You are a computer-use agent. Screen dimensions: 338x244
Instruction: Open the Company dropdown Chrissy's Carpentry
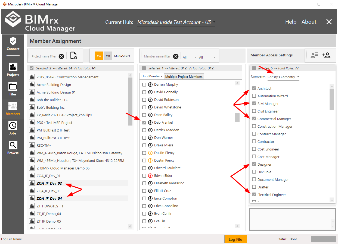[283, 77]
